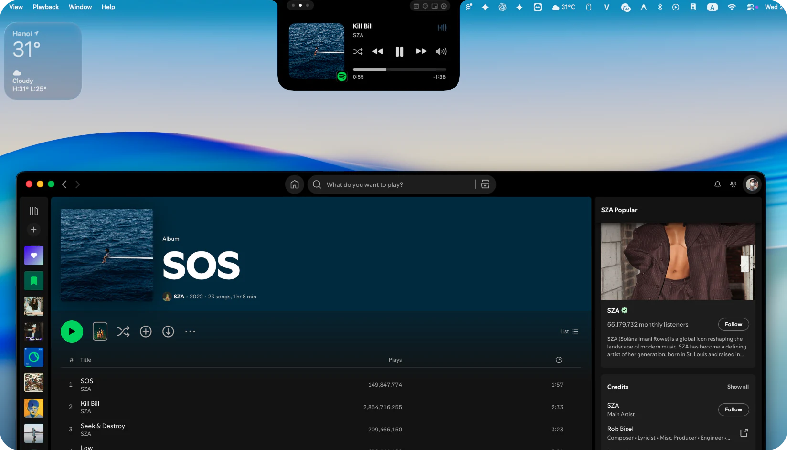Click the Browse icon inside the search bar
Image resolution: width=787 pixels, height=450 pixels.
click(x=485, y=184)
